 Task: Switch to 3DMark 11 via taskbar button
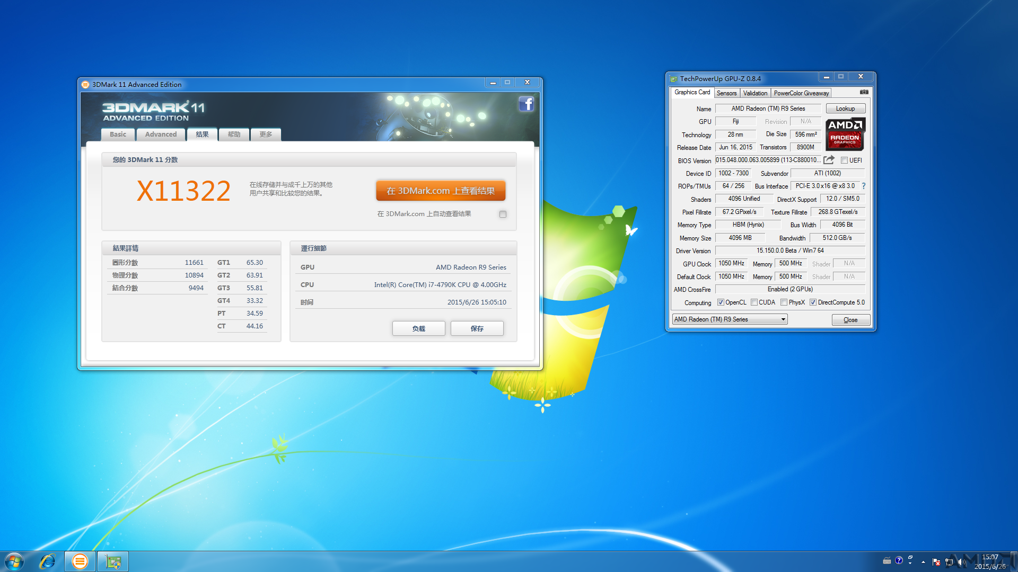coord(80,561)
